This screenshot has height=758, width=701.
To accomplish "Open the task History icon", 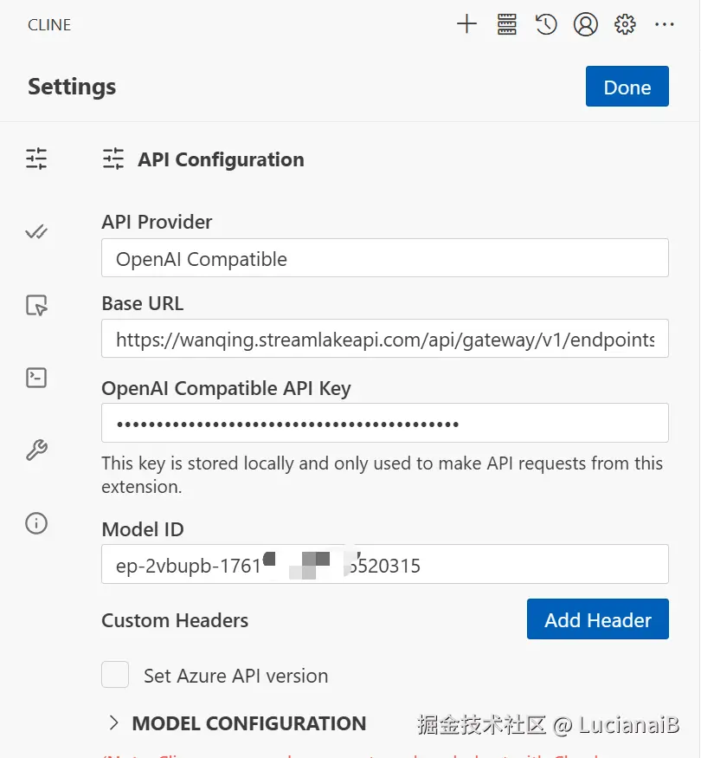I will (x=546, y=24).
